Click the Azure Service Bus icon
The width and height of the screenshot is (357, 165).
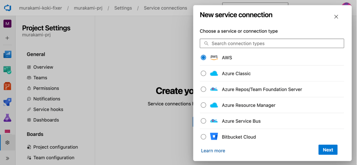coord(214,121)
